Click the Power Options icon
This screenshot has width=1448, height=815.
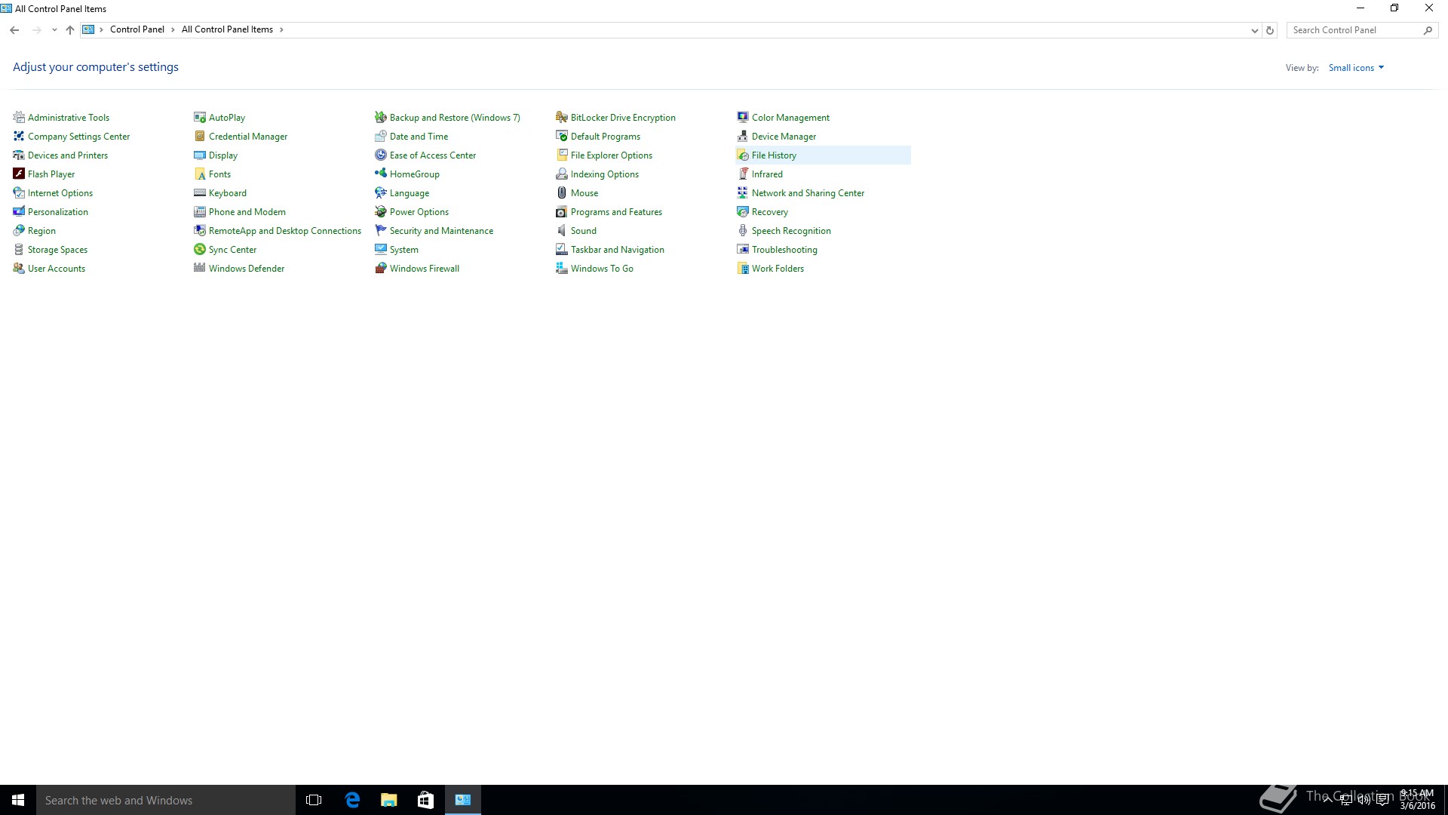pos(381,211)
